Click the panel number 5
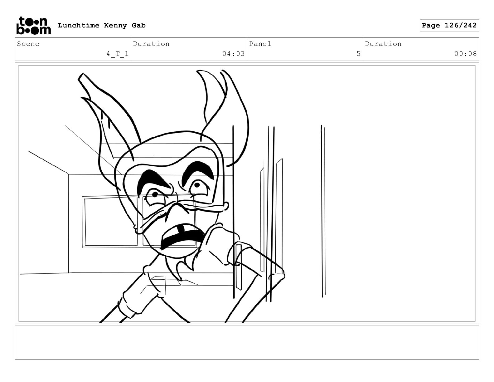This screenshot has width=494, height=382. pos(358,54)
